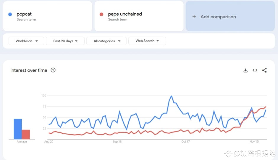Click the blue dot beside popcat

10,14
